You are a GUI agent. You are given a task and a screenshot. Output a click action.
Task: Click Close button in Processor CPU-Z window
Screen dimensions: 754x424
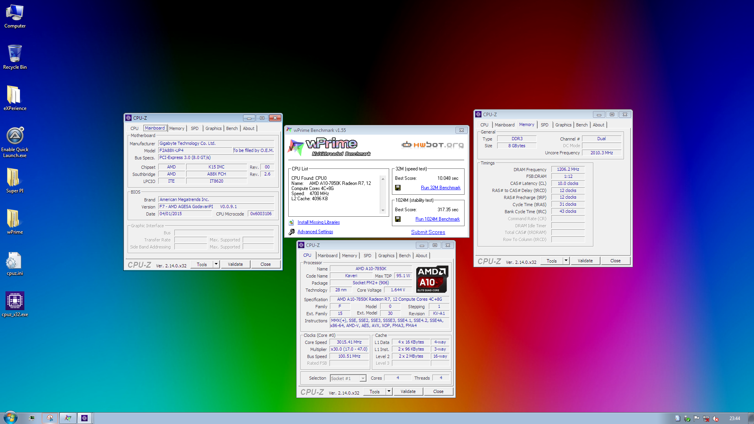click(438, 391)
